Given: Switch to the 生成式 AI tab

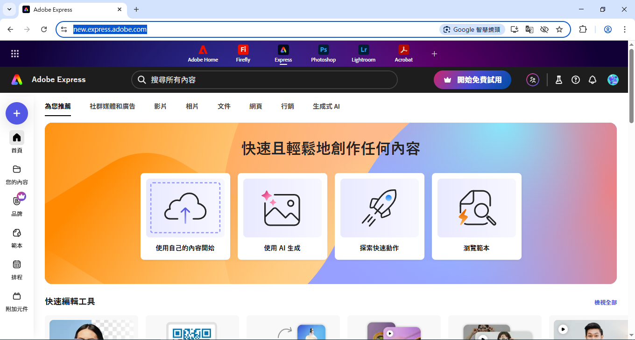Looking at the screenshot, I should [326, 106].
